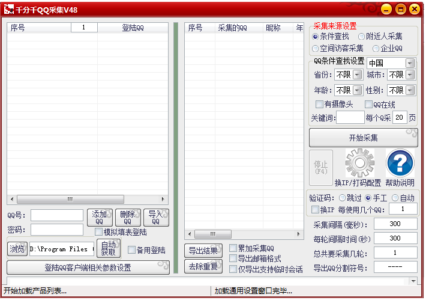
Task: Click the 开始采集 button
Action: [x=363, y=138]
